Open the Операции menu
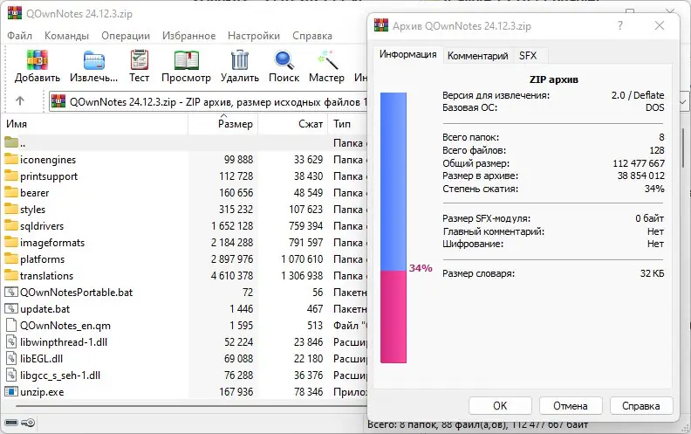691x434 pixels. pos(126,36)
